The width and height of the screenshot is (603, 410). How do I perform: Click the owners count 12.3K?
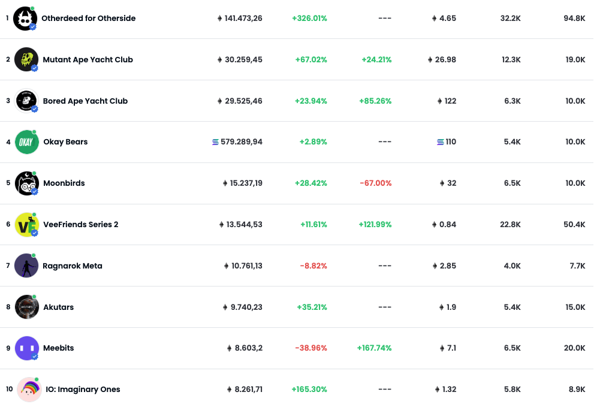pyautogui.click(x=511, y=59)
